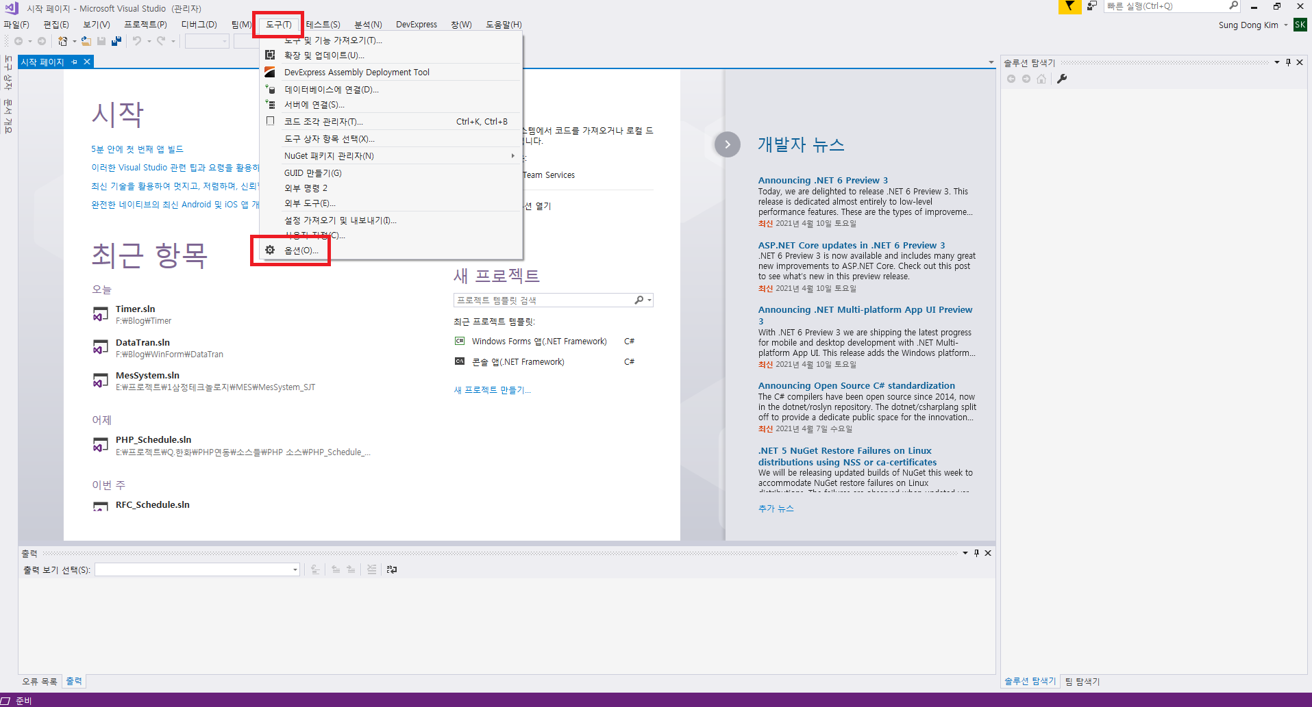The image size is (1312, 707).
Task: Open the Solution Explorer window options arrow
Action: 1277,62
